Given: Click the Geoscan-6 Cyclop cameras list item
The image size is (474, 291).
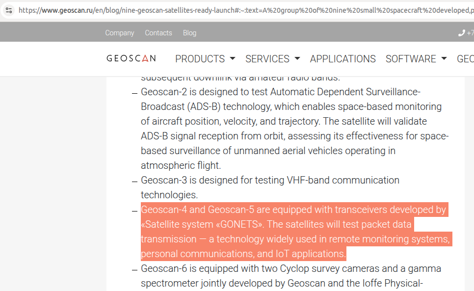Looking at the screenshot, I should (x=291, y=276).
